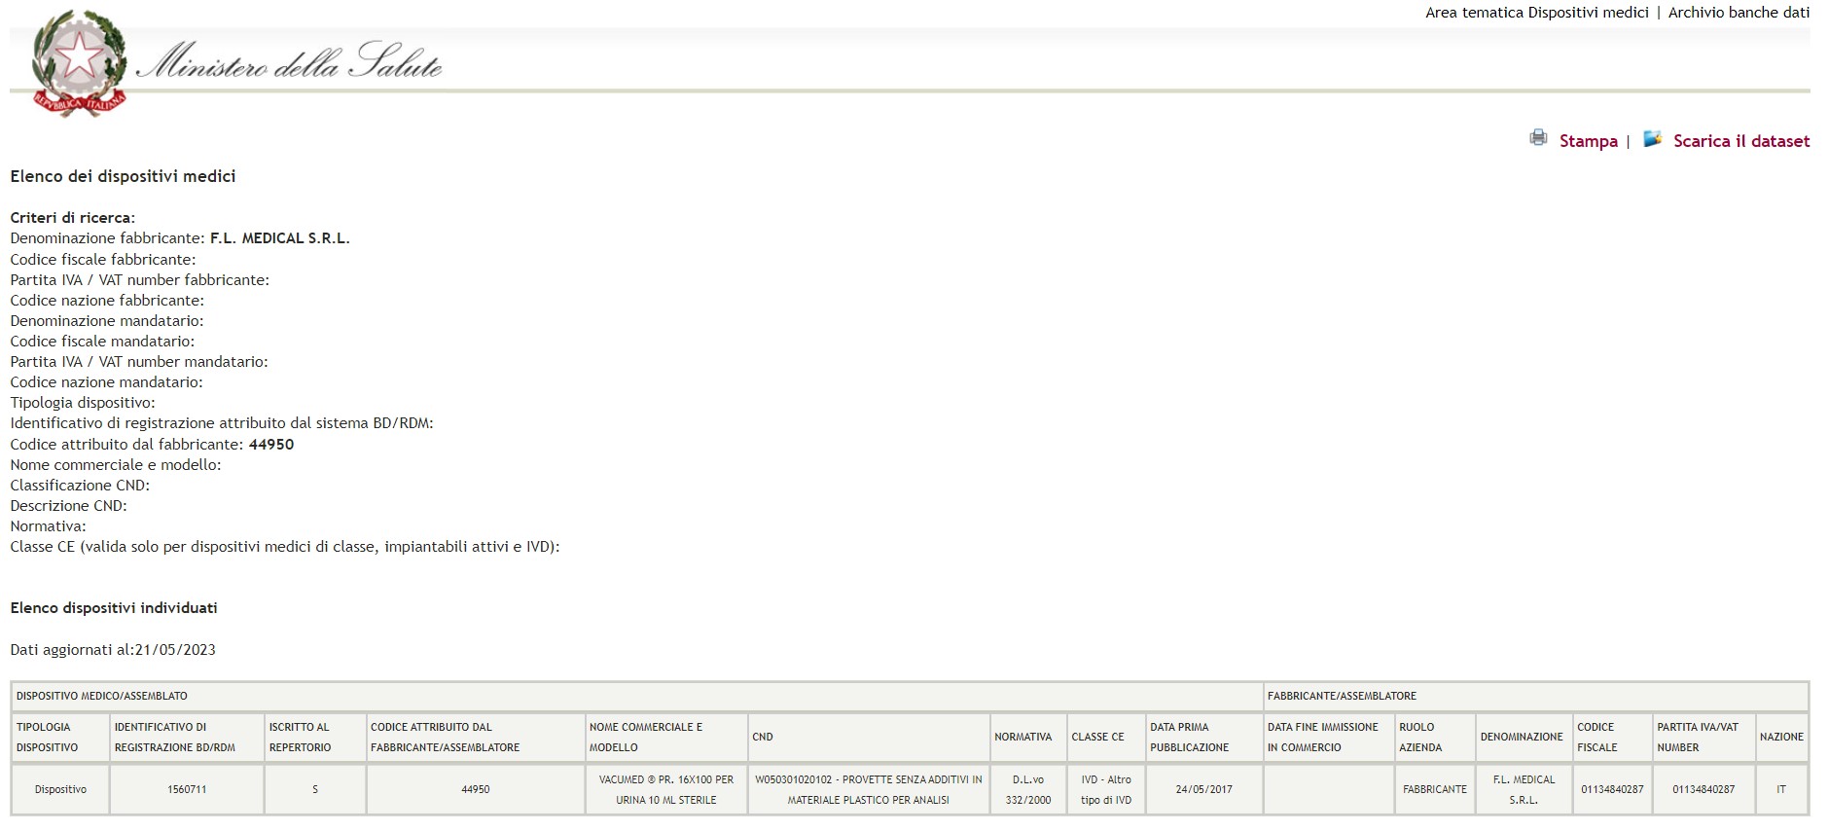The image size is (1829, 831).
Task: Open the Stampa print link
Action: tap(1588, 141)
